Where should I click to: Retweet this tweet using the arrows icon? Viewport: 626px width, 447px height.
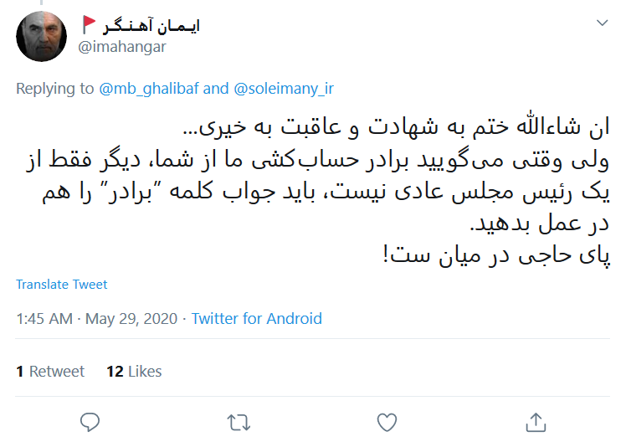click(239, 423)
